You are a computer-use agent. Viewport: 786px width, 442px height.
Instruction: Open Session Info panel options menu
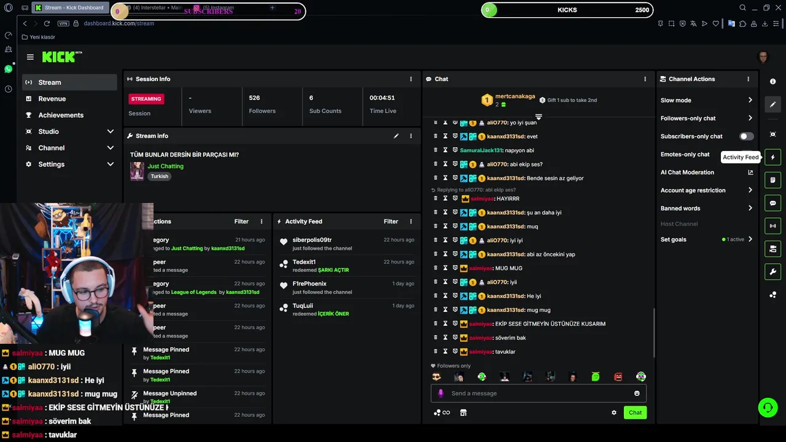click(411, 79)
